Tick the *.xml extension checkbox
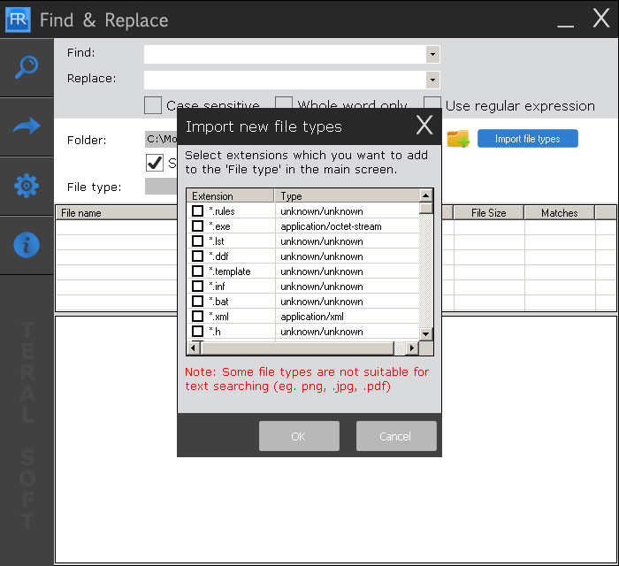 (197, 316)
